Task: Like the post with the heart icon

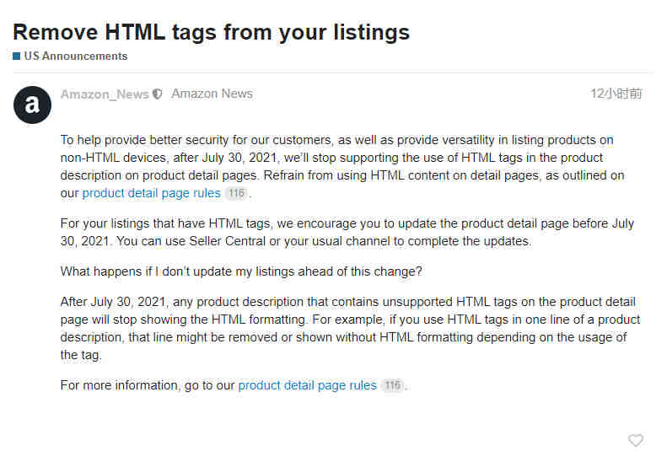Action: 636,440
